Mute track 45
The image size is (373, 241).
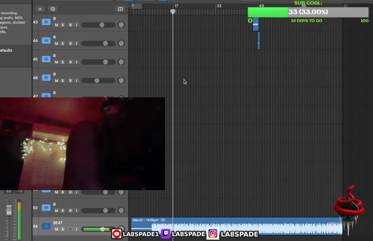[56, 62]
